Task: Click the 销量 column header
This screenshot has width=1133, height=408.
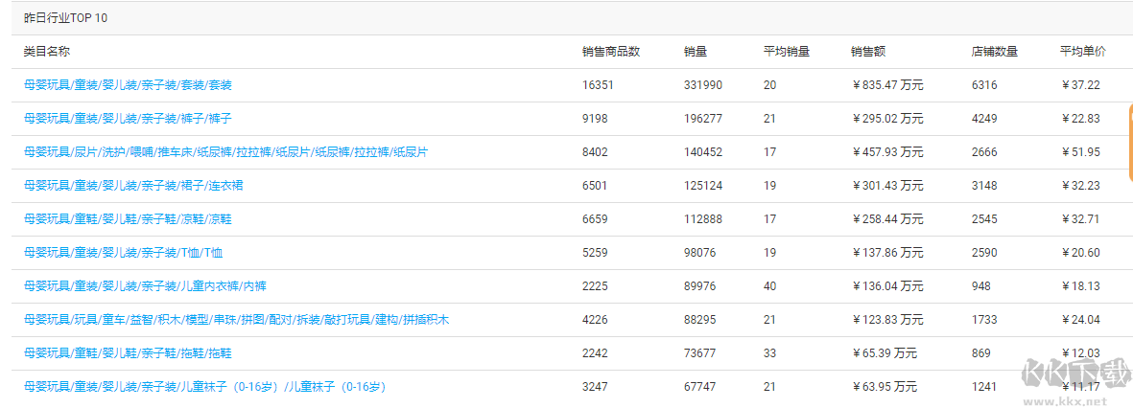Action: (696, 52)
